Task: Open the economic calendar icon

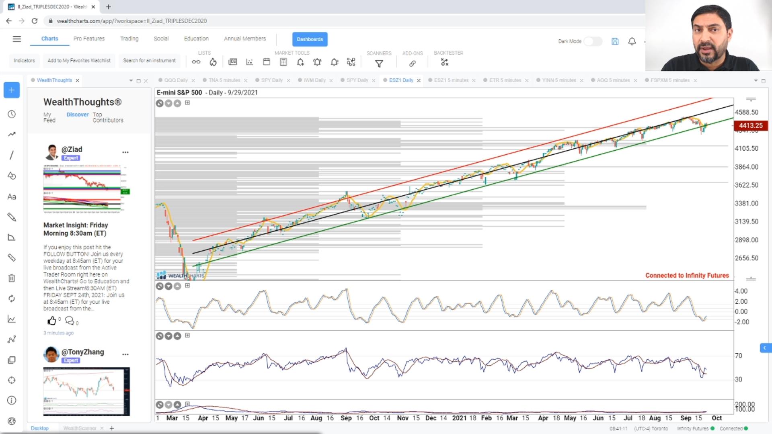Action: point(266,62)
